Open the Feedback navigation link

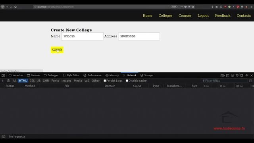coord(223,15)
